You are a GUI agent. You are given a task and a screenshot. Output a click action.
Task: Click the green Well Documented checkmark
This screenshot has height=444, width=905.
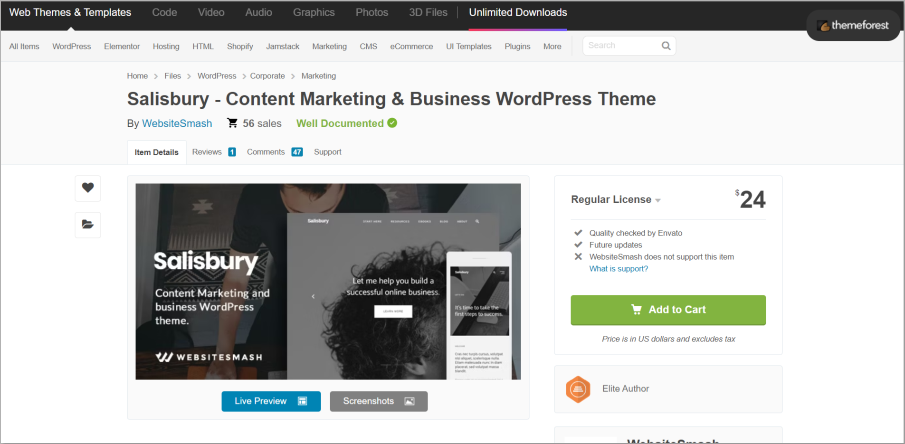392,123
